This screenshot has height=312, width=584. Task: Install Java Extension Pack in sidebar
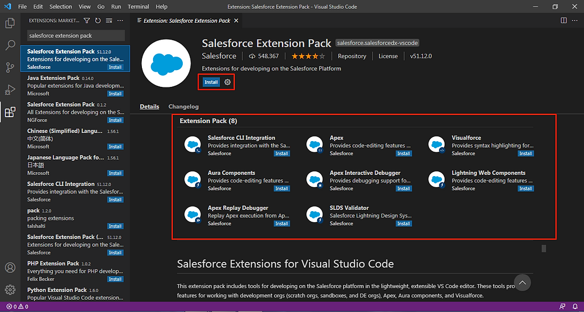point(116,94)
